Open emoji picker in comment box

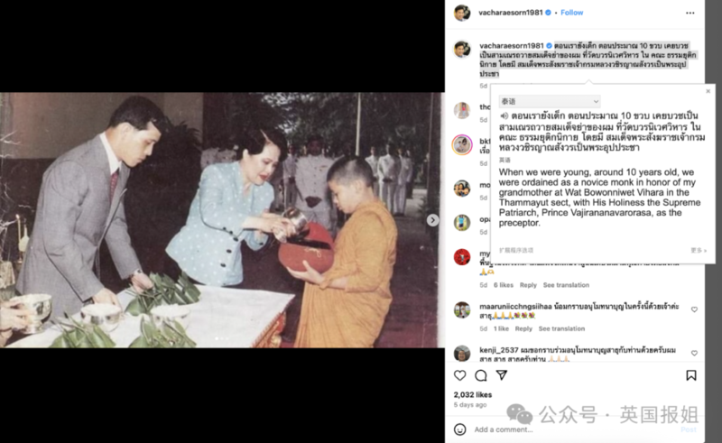click(459, 429)
